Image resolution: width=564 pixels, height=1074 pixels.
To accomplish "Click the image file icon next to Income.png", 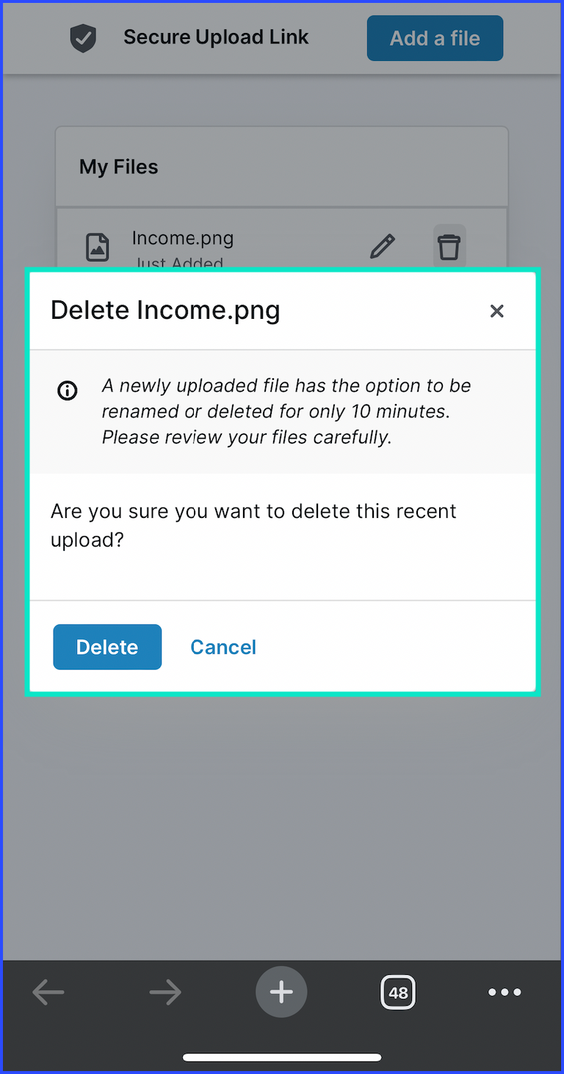I will (x=98, y=248).
